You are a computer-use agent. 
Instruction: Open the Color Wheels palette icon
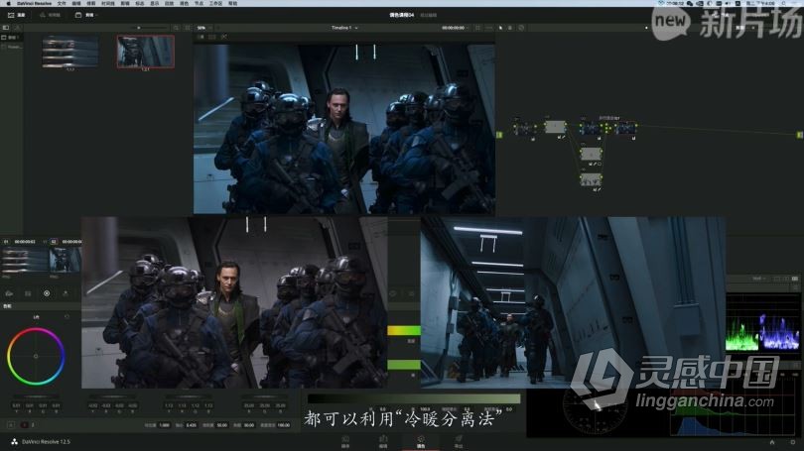pos(47,293)
